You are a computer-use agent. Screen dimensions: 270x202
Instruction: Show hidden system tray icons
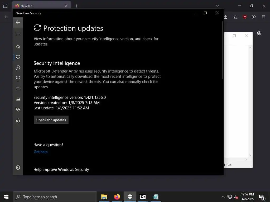pyautogui.click(x=223, y=197)
